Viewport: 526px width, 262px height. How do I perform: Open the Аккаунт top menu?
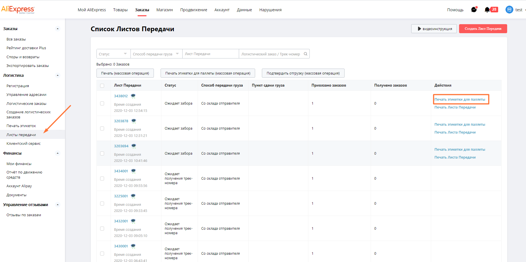(222, 10)
